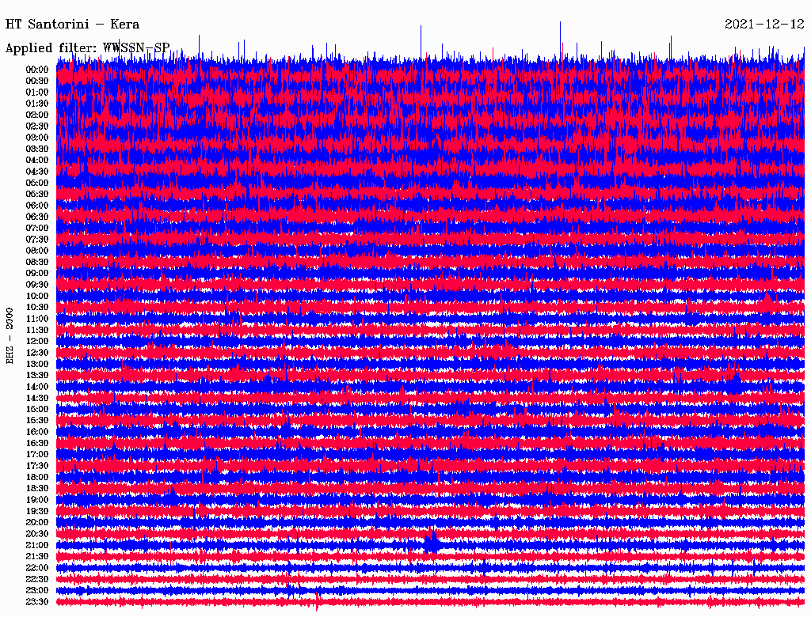Click the 18:30 time label

click(37, 488)
